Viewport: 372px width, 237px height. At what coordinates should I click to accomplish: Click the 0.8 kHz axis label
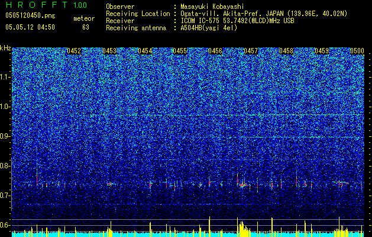(5, 166)
